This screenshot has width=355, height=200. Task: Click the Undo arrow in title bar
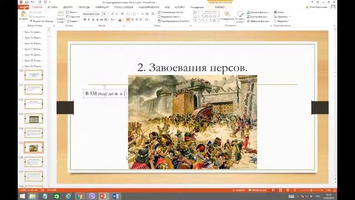point(32,2)
